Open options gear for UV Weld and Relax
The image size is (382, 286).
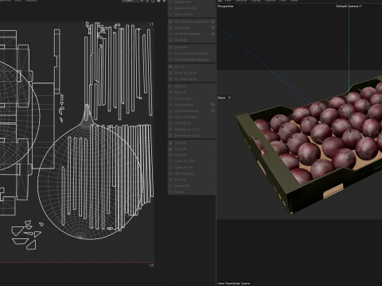click(212, 34)
